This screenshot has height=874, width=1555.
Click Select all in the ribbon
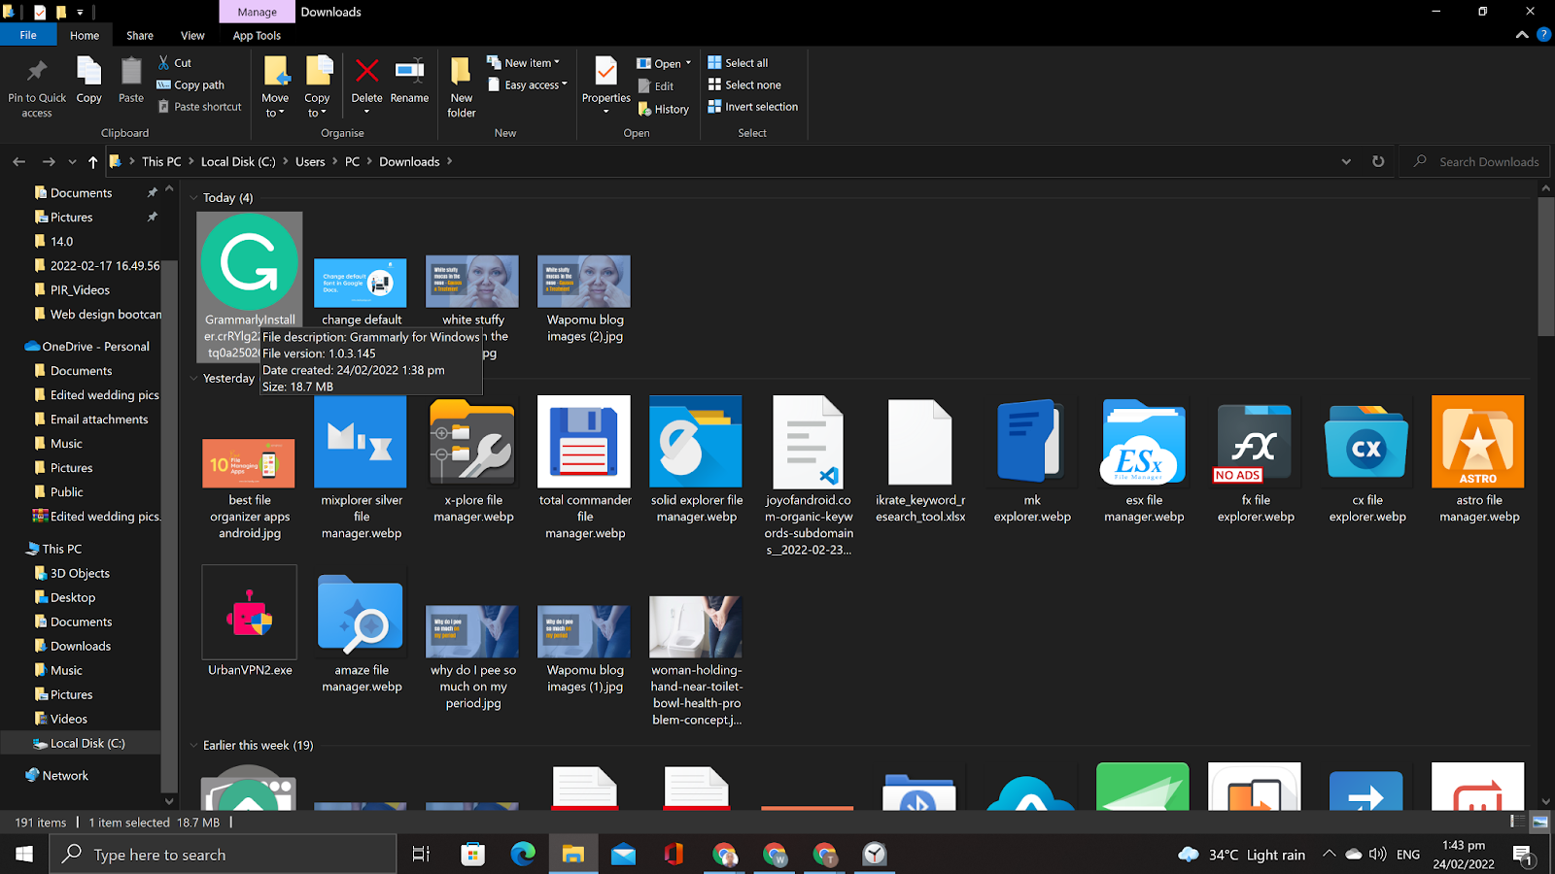738,63
